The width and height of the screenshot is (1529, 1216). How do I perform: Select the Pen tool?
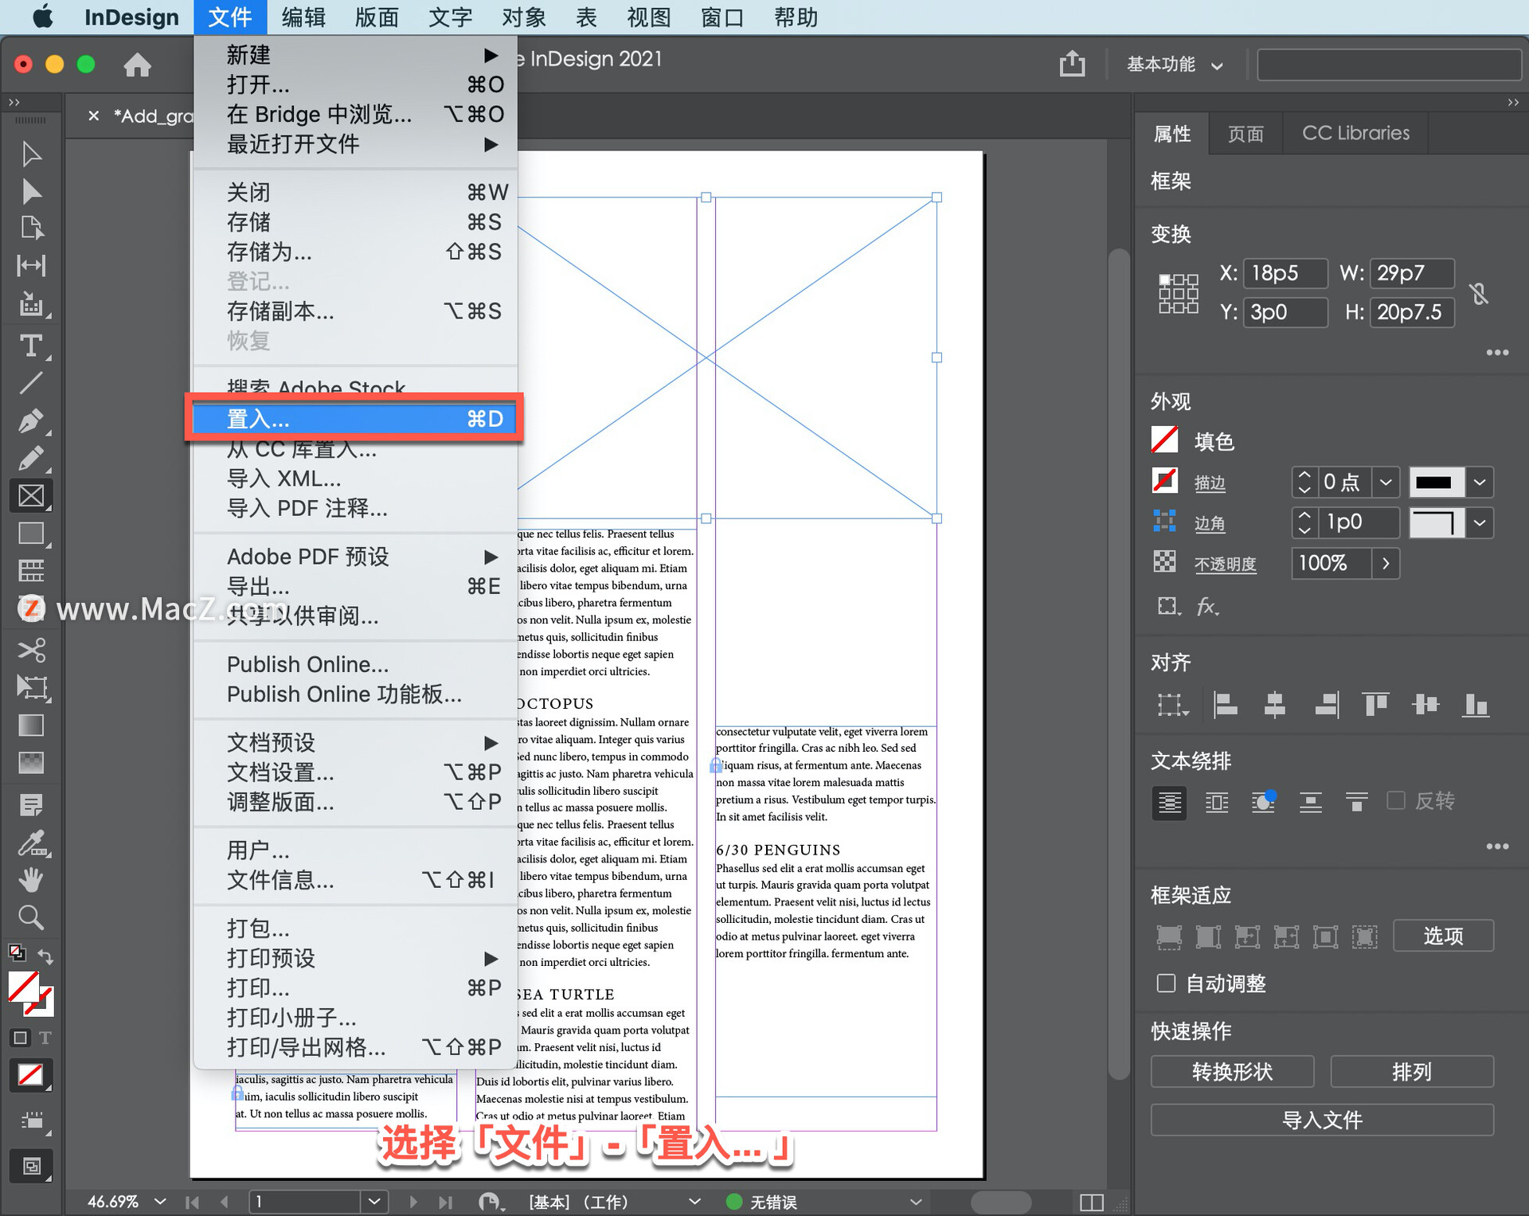31,420
